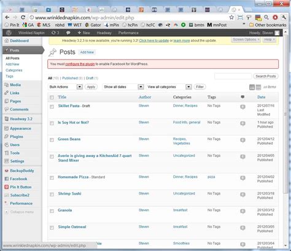
Task: Open the Tags submenu under Posts
Action: click(x=9, y=76)
